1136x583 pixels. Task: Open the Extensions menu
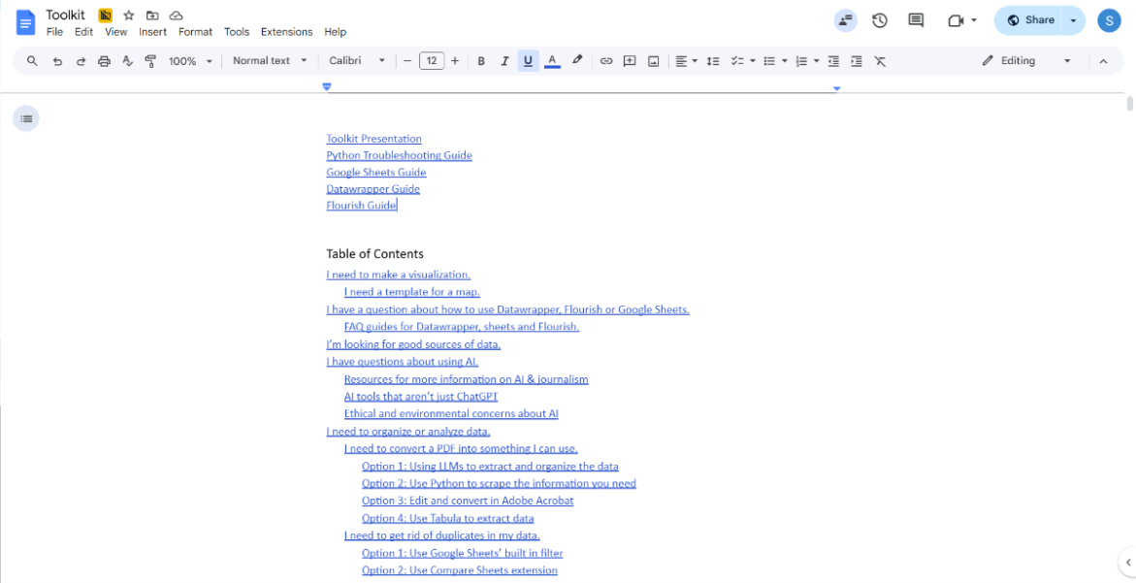[287, 32]
